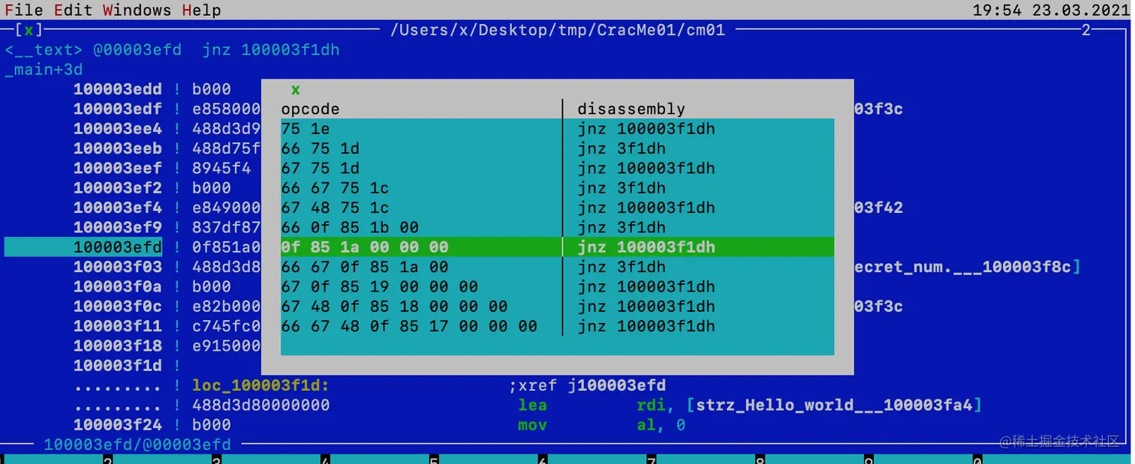Select opcode row 66 67 0f 85 1a 00

pos(557,267)
